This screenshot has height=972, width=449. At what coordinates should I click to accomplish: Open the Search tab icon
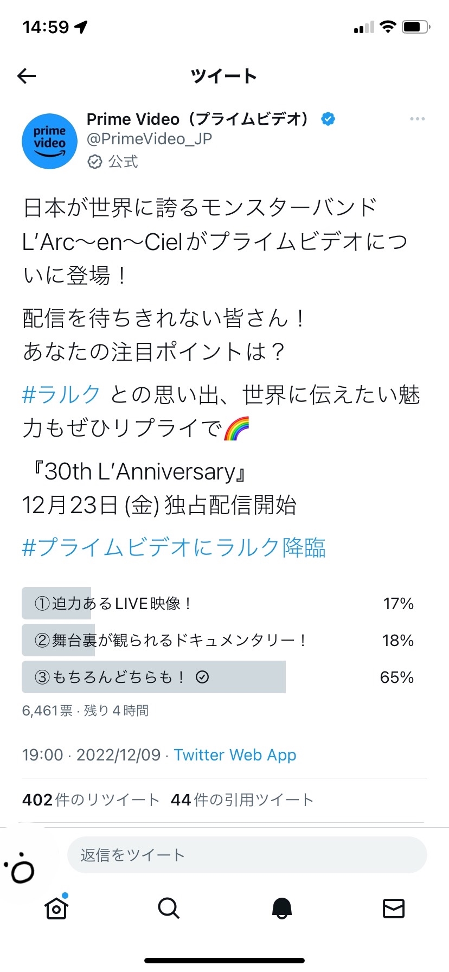[169, 908]
